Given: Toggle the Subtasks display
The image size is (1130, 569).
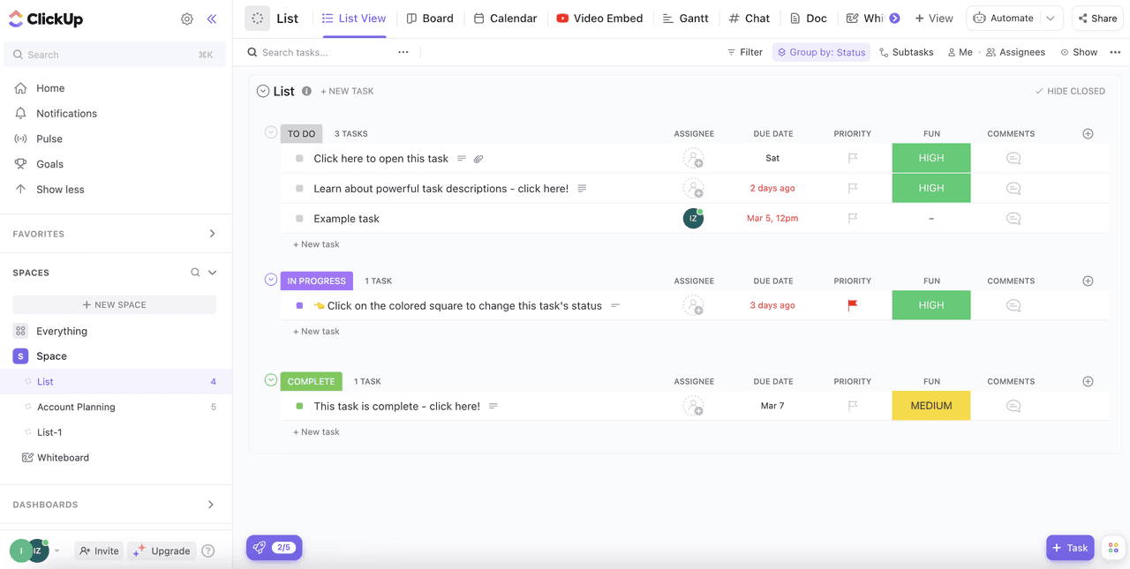Looking at the screenshot, I should coord(906,52).
